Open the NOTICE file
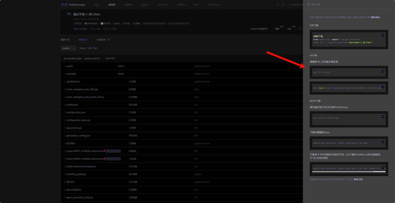This screenshot has width=395, height=203. click(70, 182)
